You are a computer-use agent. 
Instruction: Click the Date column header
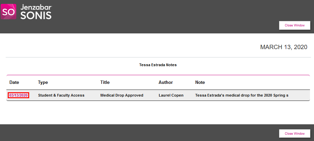pyautogui.click(x=14, y=82)
